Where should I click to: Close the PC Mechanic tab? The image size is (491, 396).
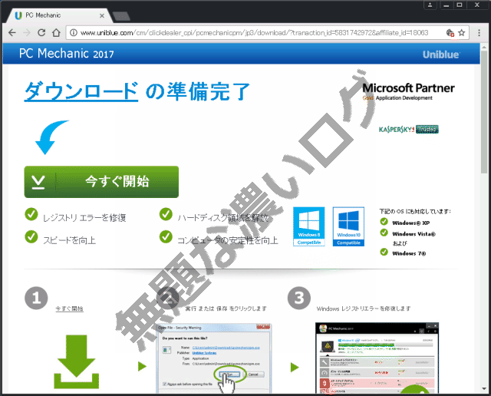pos(102,15)
